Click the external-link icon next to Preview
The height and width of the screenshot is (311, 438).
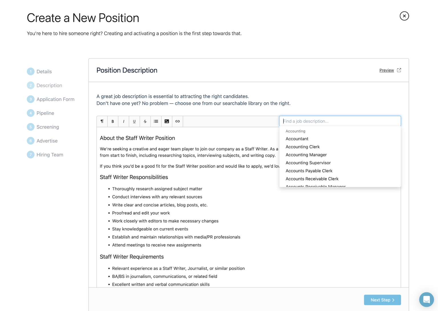(x=399, y=70)
